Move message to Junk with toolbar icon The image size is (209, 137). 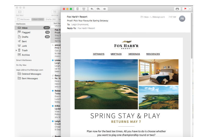(x=84, y=9)
